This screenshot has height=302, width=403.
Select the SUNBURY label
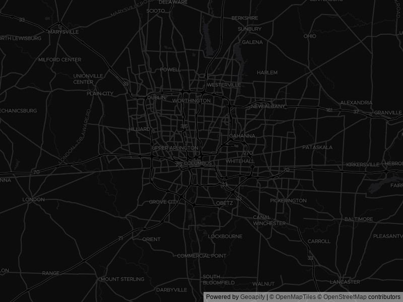[249, 29]
